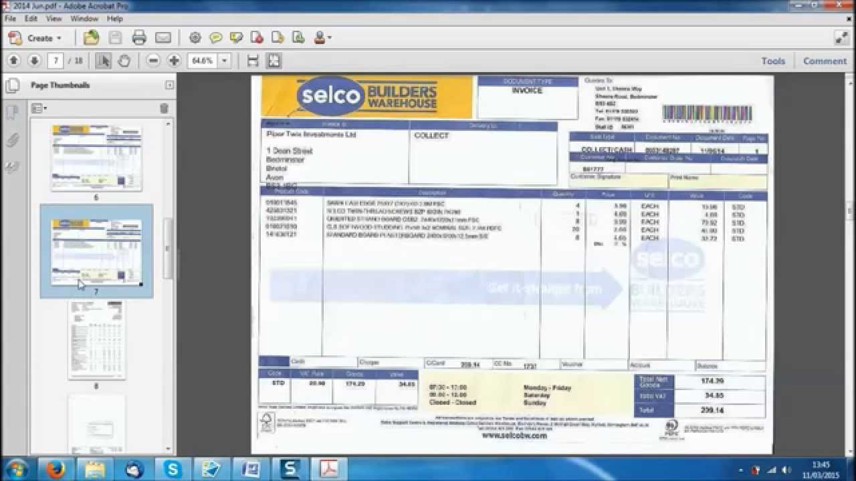Open the File menu
Image resolution: width=856 pixels, height=481 pixels.
(x=10, y=19)
